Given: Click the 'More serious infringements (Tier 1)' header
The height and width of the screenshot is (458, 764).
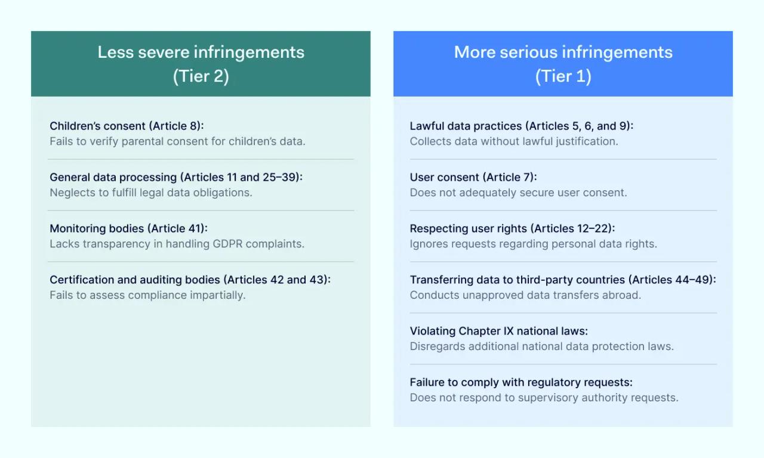Looking at the screenshot, I should point(563,64).
